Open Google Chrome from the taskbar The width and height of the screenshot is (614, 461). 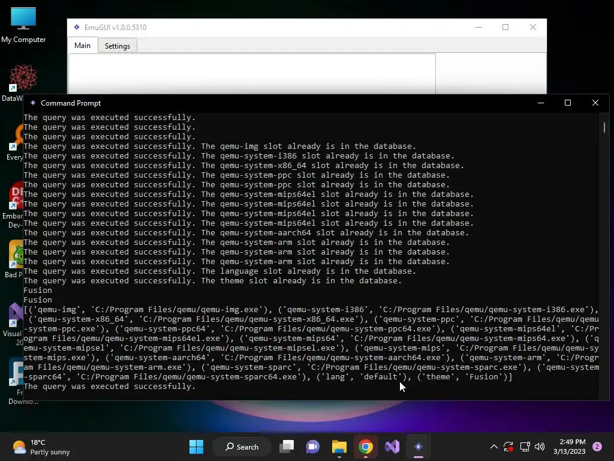pyautogui.click(x=365, y=447)
